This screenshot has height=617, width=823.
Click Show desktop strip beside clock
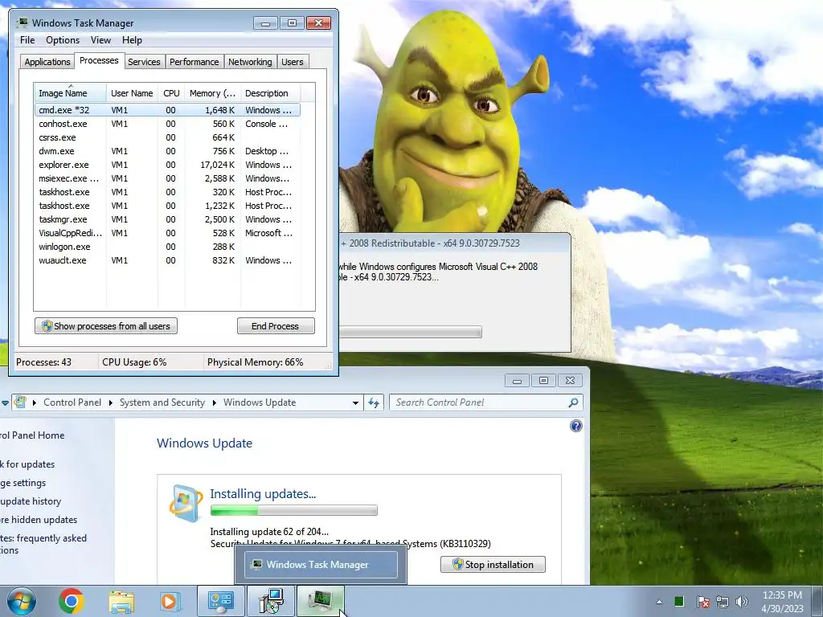[817, 601]
